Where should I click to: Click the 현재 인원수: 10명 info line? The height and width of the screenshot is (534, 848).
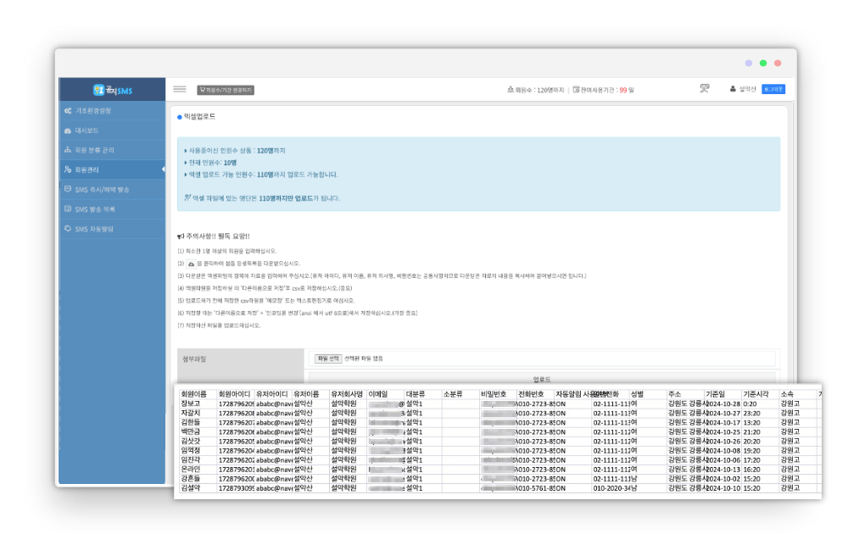pos(210,163)
